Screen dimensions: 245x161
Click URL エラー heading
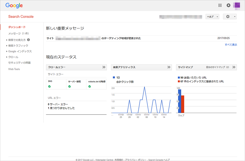tap(54, 98)
